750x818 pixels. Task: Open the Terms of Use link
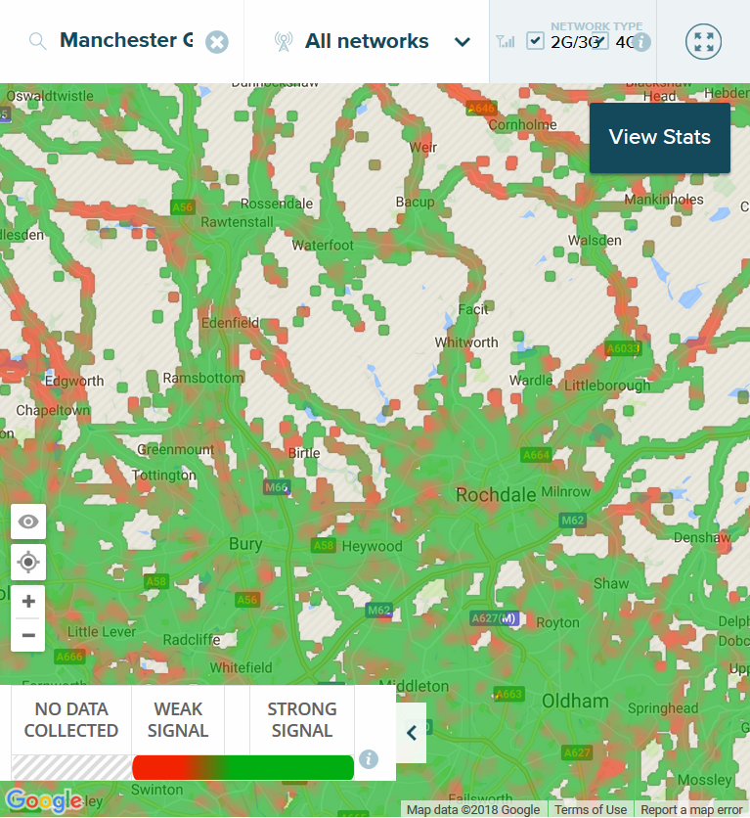591,809
